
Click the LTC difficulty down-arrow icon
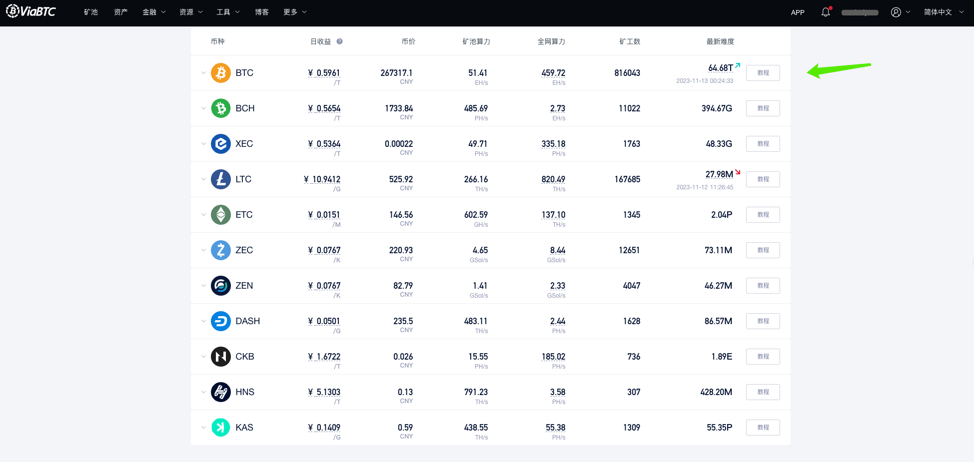click(x=738, y=172)
